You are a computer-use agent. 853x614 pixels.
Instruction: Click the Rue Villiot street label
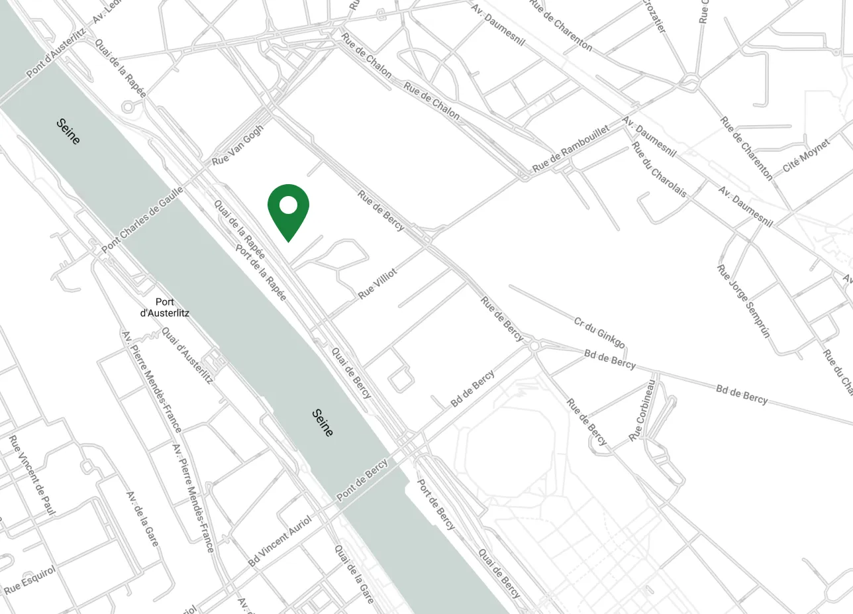coord(377,284)
